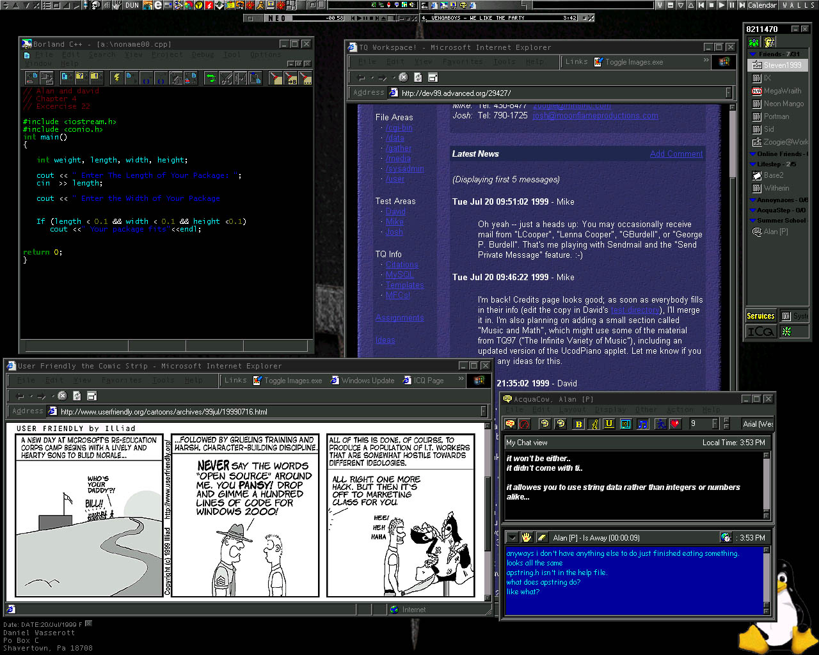Click josh@moonflameproductions.com email link
The height and width of the screenshot is (655, 819).
595,116
